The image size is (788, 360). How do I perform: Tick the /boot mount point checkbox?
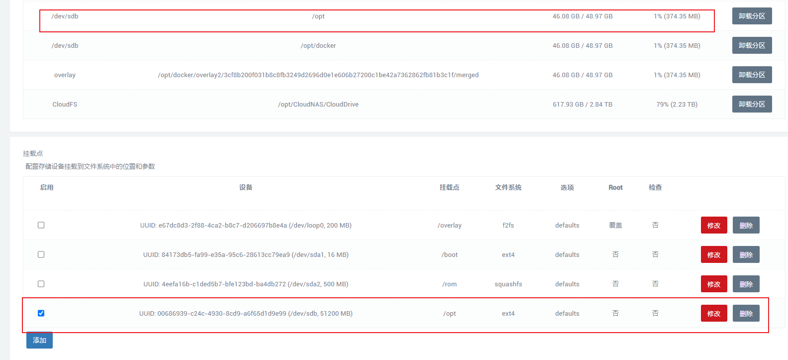(x=41, y=254)
